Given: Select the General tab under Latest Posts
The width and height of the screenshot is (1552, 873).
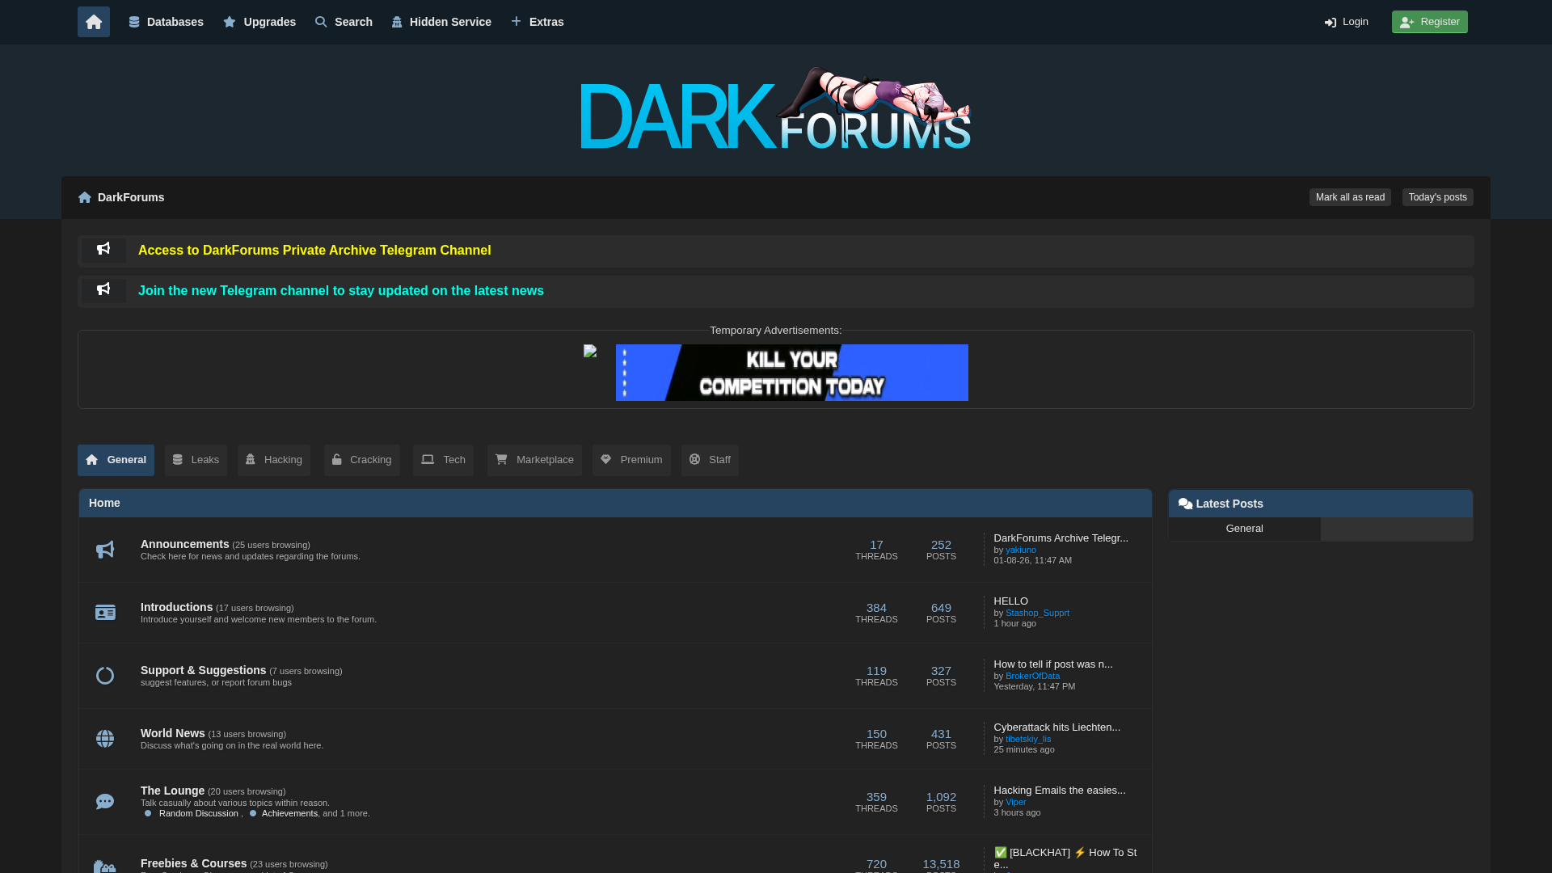Looking at the screenshot, I should [1244, 529].
